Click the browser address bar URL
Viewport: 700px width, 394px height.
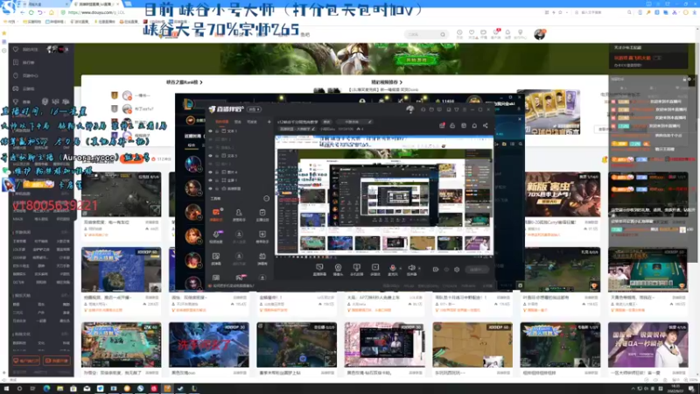tap(96, 12)
